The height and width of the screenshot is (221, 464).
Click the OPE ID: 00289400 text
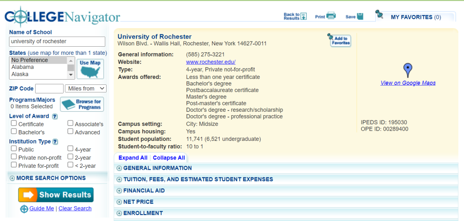tap(385, 129)
